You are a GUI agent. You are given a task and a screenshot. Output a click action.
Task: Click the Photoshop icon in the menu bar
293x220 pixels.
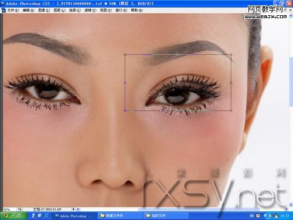click(x=4, y=10)
